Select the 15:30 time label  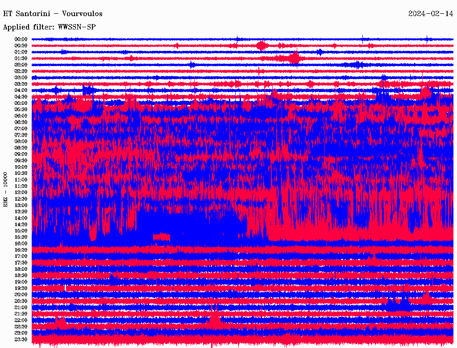point(21,237)
